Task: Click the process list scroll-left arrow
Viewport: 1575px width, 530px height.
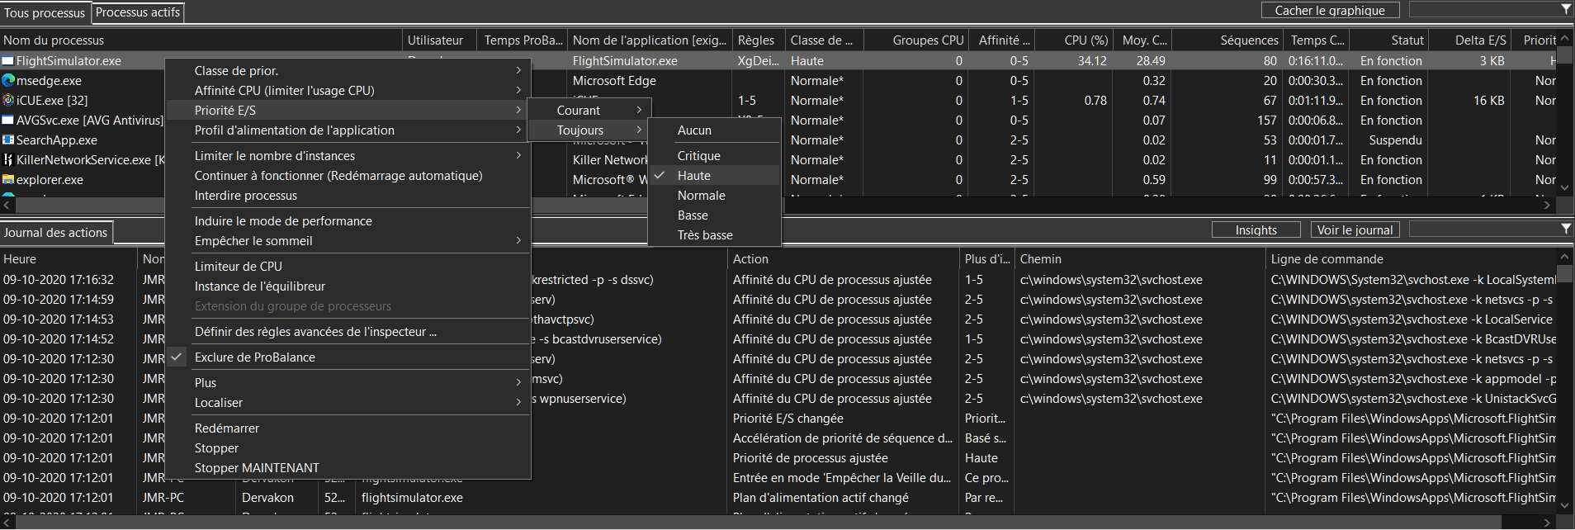Action: click(x=7, y=203)
